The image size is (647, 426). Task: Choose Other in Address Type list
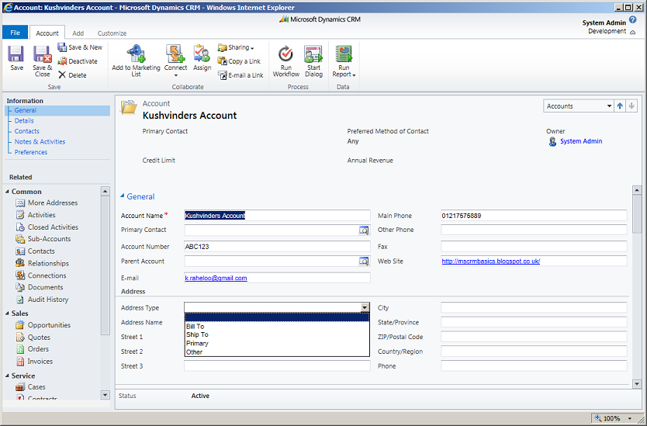(277, 352)
